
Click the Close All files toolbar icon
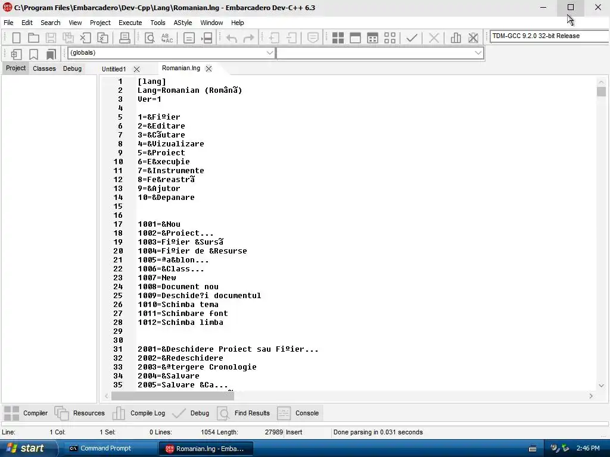point(102,37)
